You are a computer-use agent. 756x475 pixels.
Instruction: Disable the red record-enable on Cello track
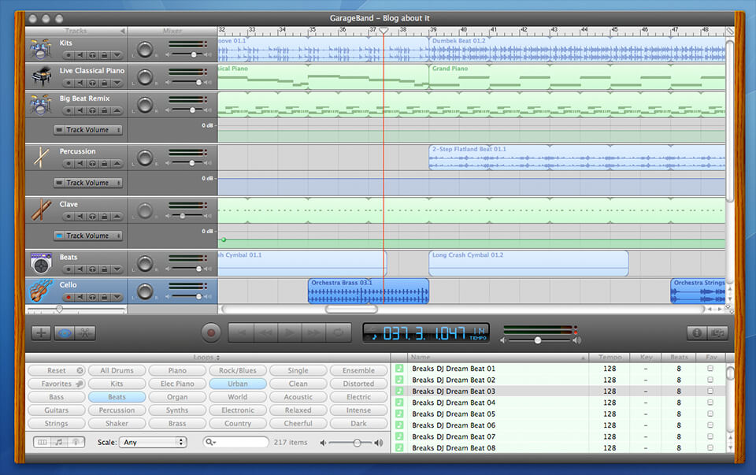tap(69, 297)
